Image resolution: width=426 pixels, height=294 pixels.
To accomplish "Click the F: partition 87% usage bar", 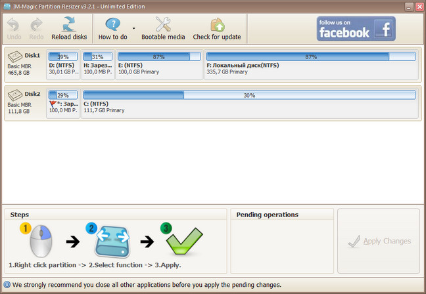I will [x=311, y=57].
